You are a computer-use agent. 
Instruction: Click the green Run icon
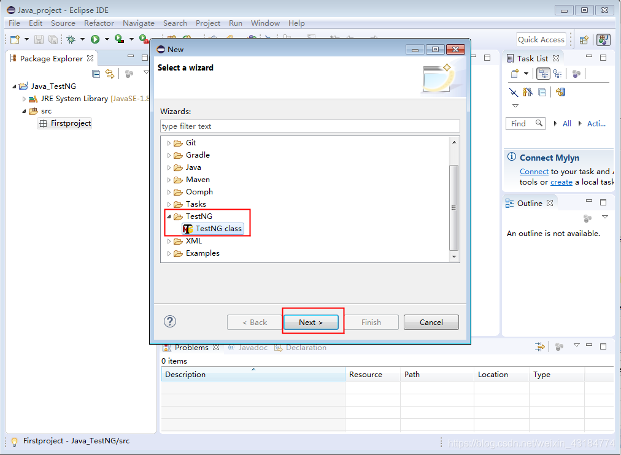[95, 39]
